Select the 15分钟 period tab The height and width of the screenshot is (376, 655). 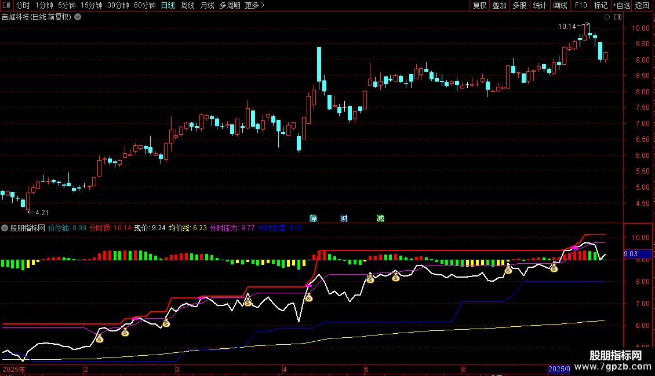92,5
